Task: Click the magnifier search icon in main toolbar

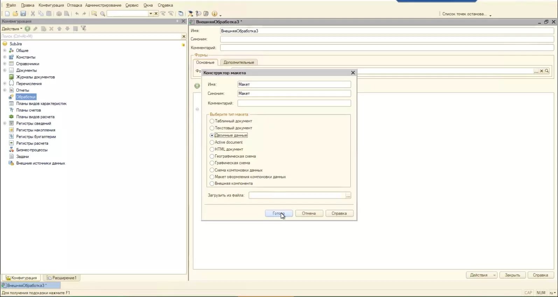Action: coord(103,14)
